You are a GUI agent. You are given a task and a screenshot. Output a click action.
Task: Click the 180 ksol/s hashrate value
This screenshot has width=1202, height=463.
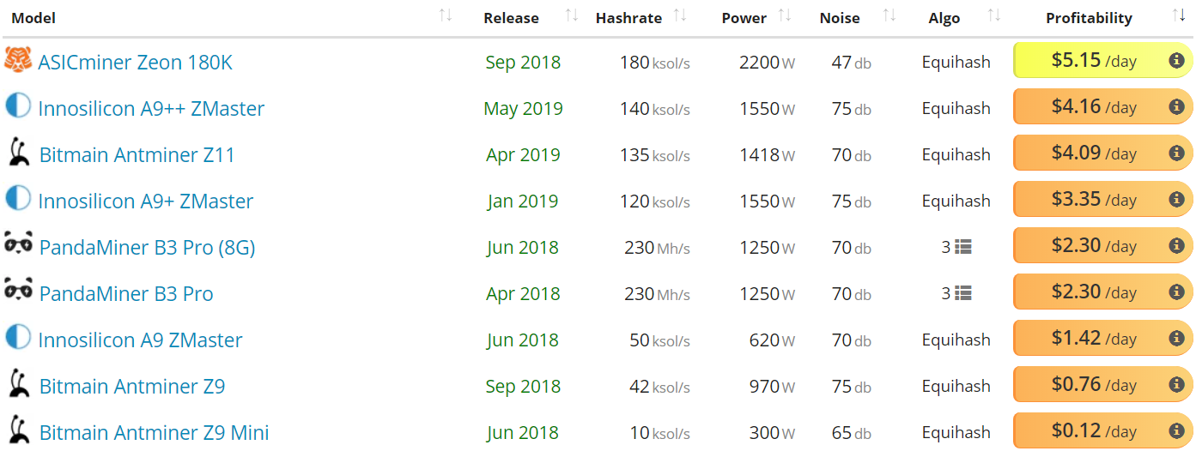point(654,62)
